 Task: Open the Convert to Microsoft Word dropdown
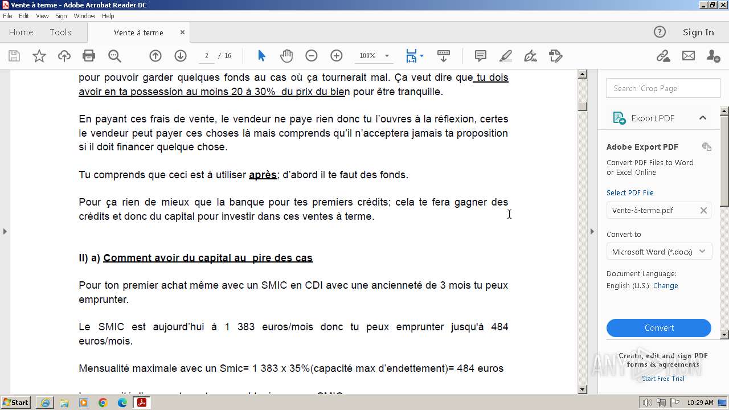[659, 252]
